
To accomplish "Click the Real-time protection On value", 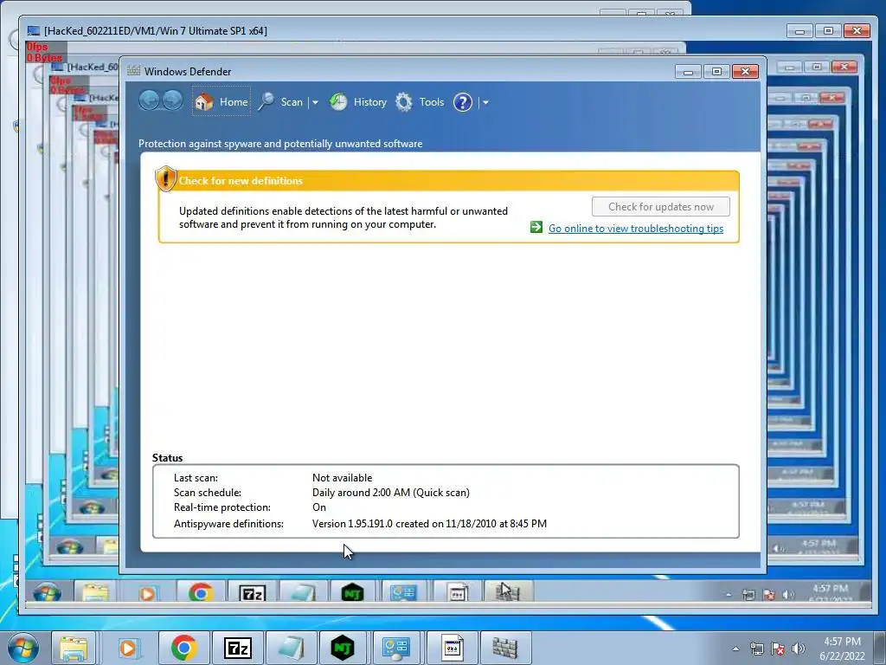I will (319, 507).
